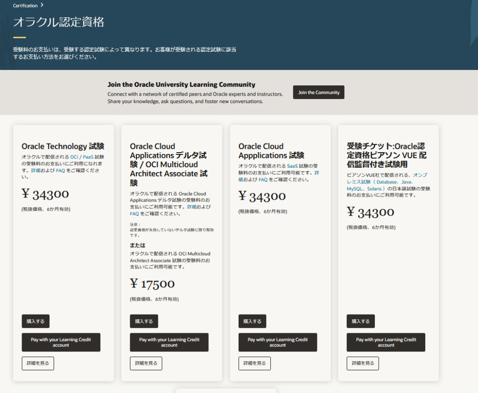This screenshot has width=478, height=393.
Task: Click 購入する for Oracle Technology 試験
Action: [x=35, y=321]
